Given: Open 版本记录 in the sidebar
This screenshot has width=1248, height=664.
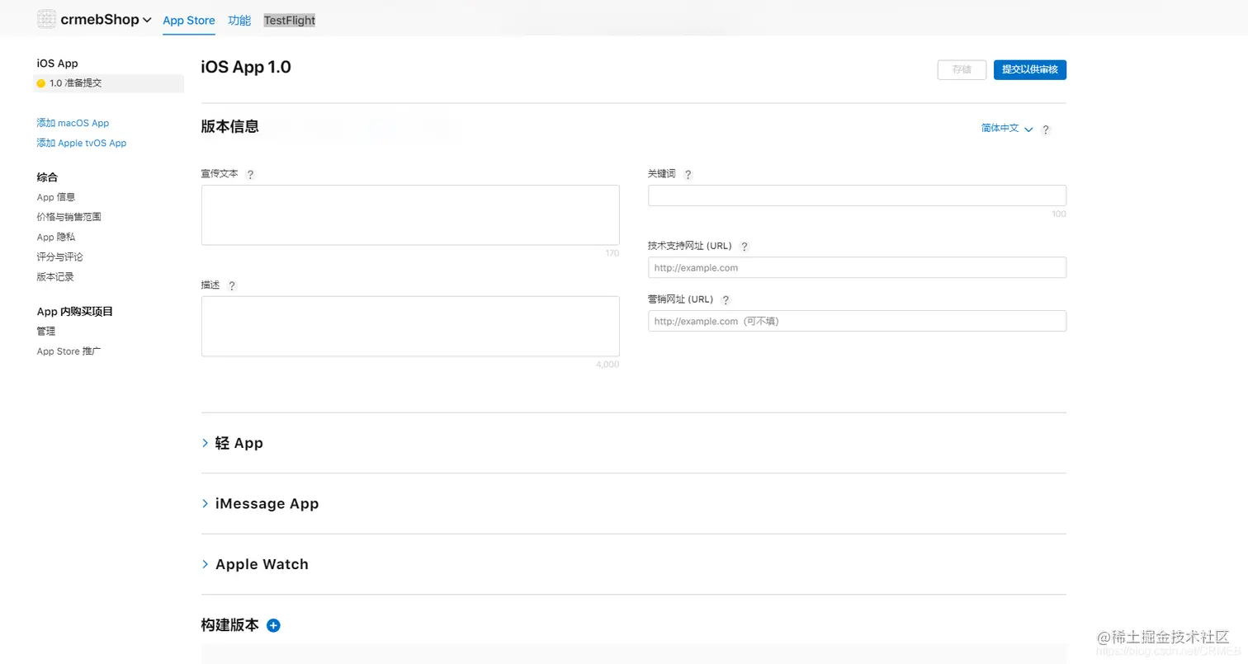Looking at the screenshot, I should pyautogui.click(x=55, y=276).
